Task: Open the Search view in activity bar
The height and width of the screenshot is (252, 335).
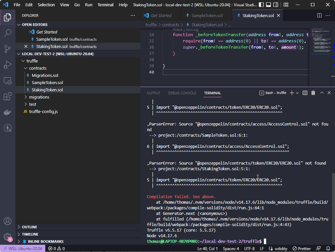Action: [8, 33]
